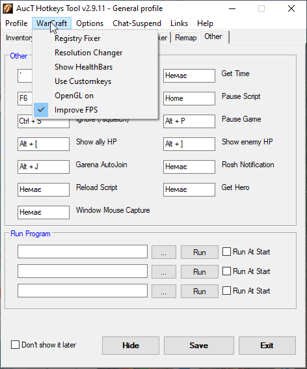This screenshot has height=369, width=307.
Task: Click the Garena AutoJoin hotkey field
Action: (x=44, y=167)
